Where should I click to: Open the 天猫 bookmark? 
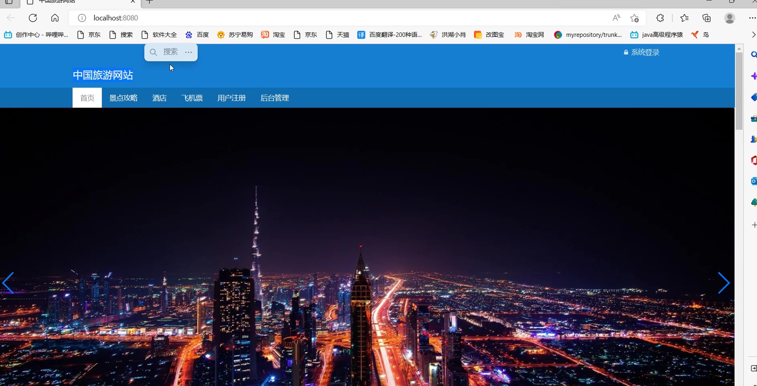338,35
